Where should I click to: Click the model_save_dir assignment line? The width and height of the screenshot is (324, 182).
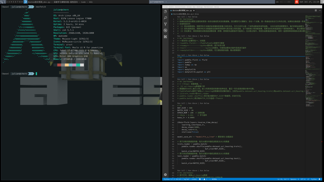coord(205,137)
